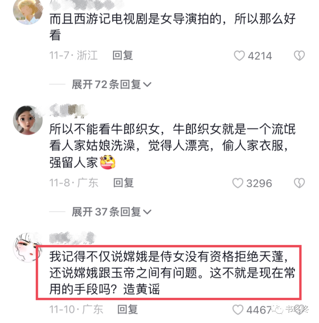319x323 pixels.
Task: Select the 西游记电视剧 comment text
Action: coord(172,27)
